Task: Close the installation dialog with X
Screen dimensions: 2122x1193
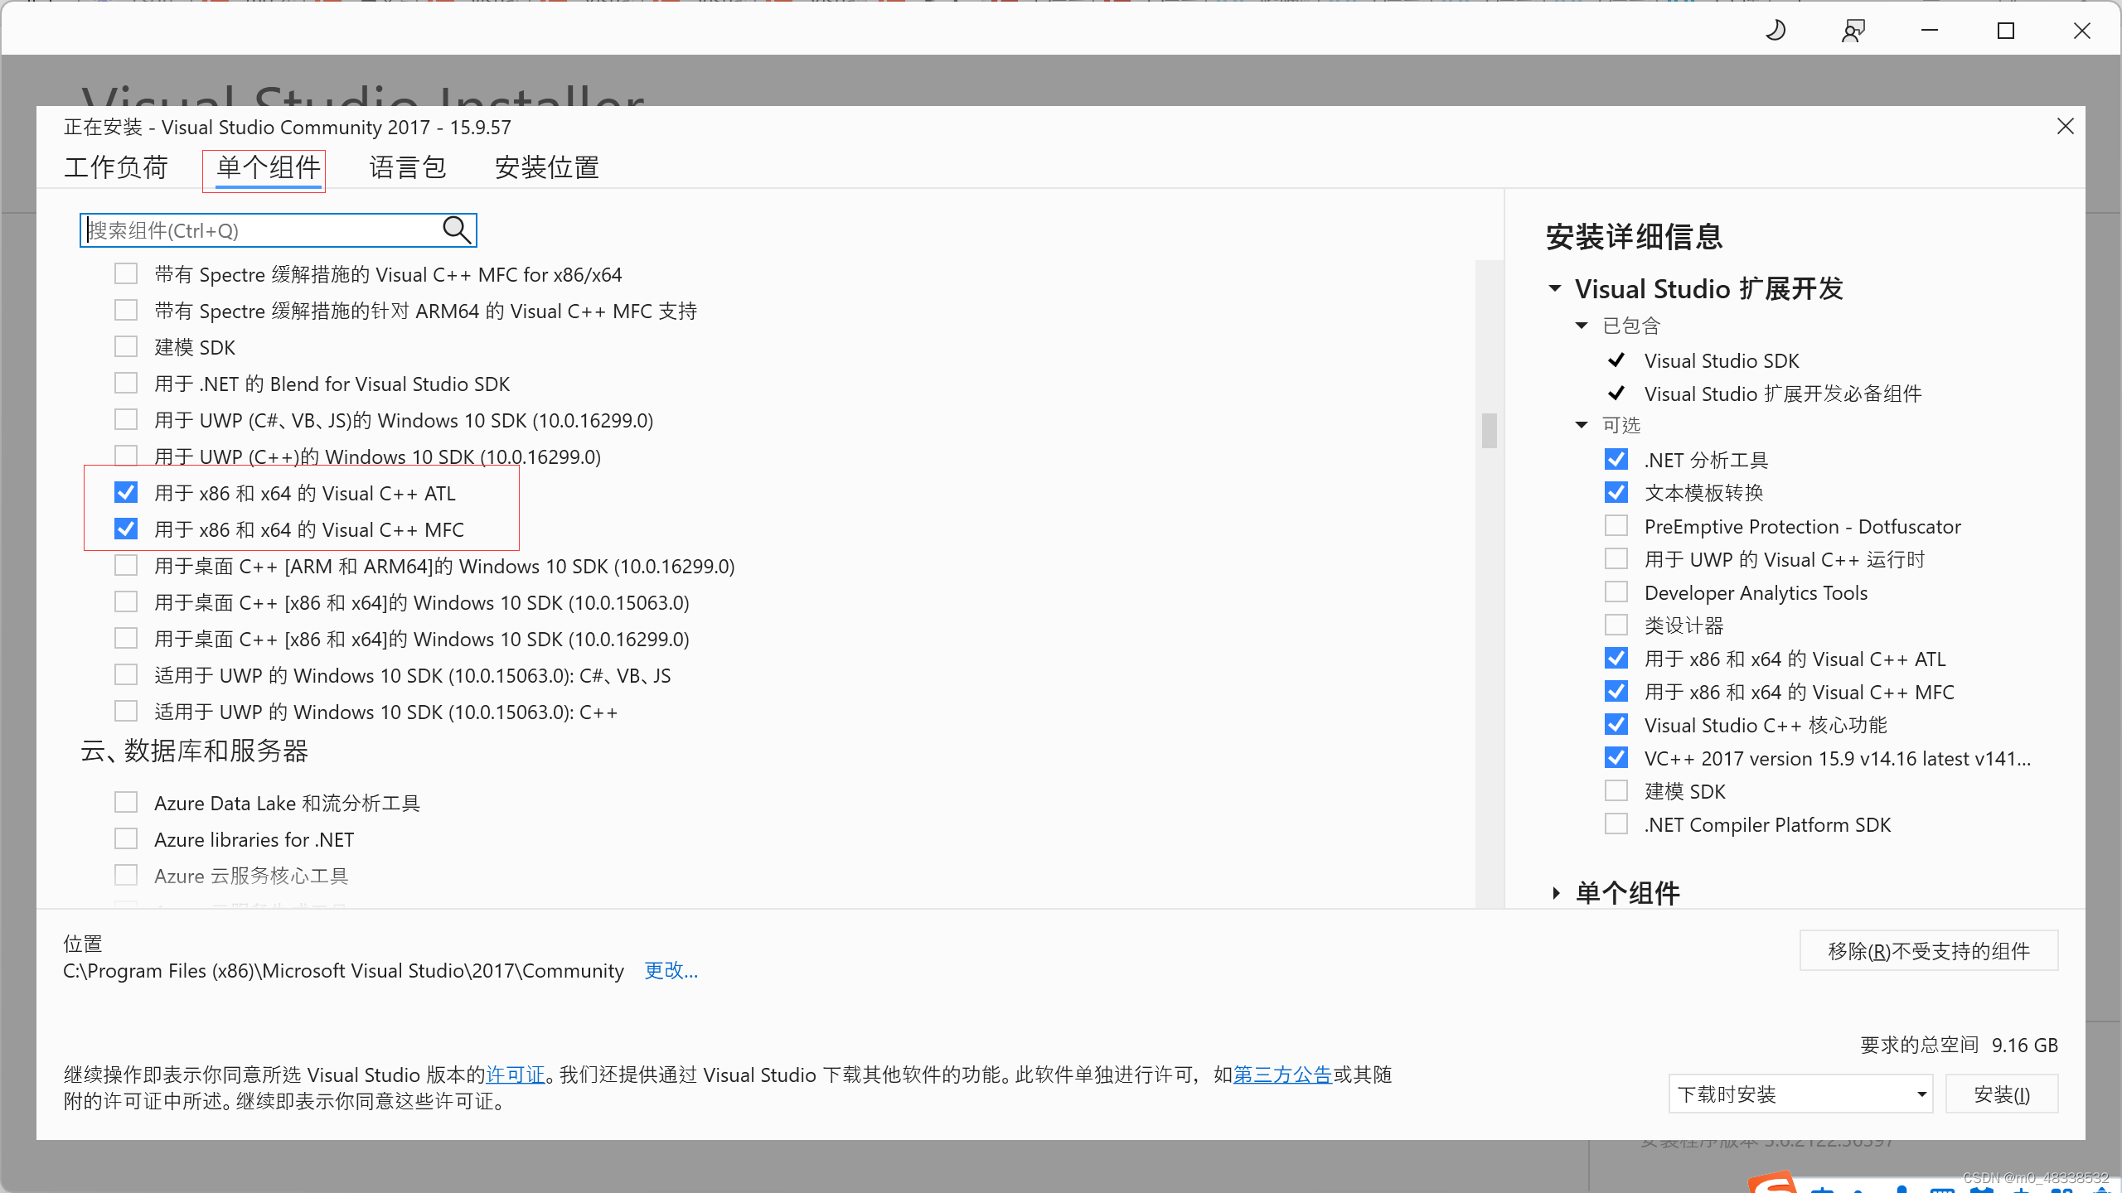Action: [x=2065, y=126]
